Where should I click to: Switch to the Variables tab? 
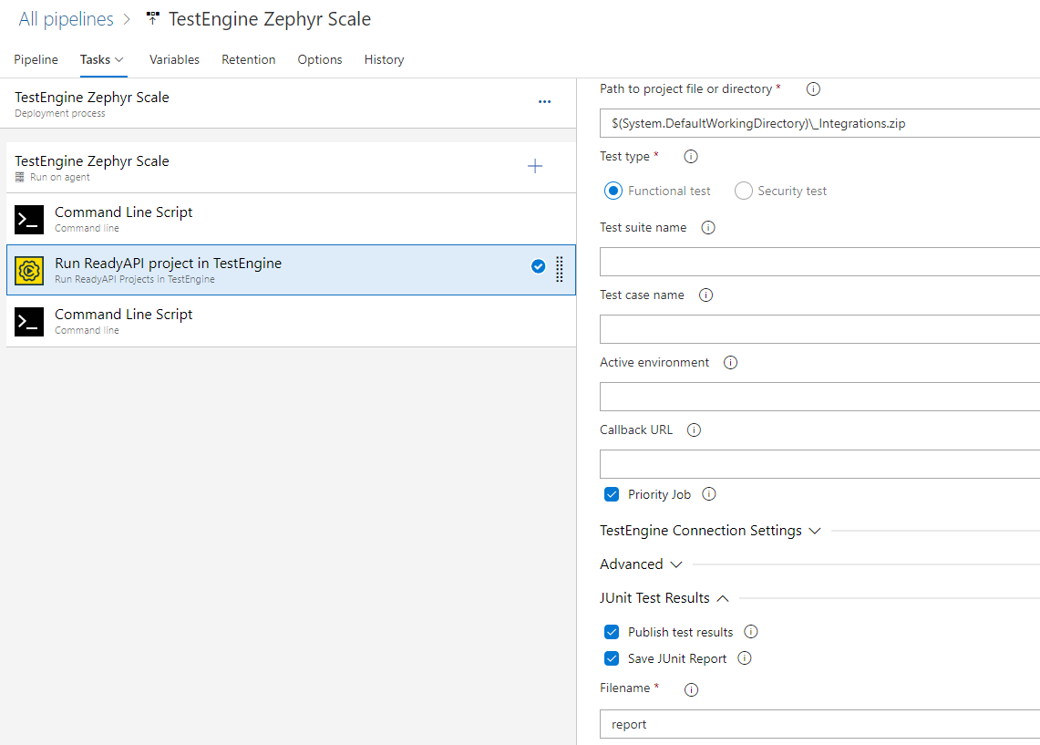point(174,59)
